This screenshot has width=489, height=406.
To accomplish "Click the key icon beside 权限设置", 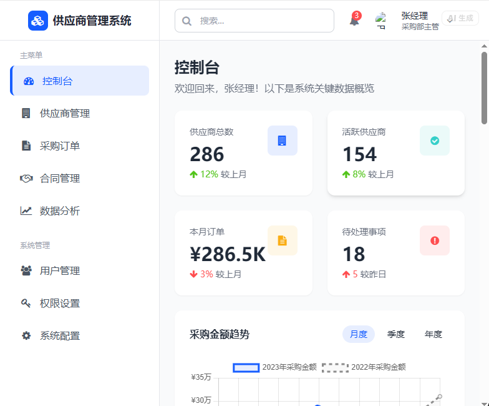I will pyautogui.click(x=26, y=303).
